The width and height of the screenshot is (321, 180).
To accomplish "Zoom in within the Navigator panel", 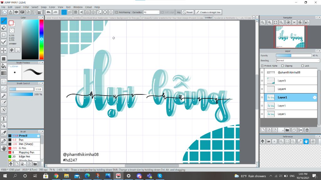I will tap(269, 22).
